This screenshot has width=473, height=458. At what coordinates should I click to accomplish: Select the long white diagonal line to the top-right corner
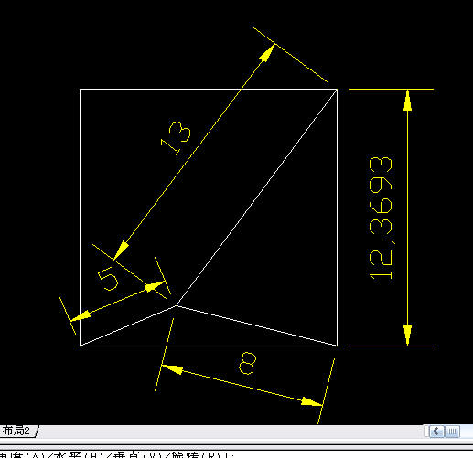(x=257, y=197)
